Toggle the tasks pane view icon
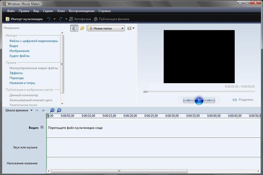The image size is (263, 175). coord(74,28)
